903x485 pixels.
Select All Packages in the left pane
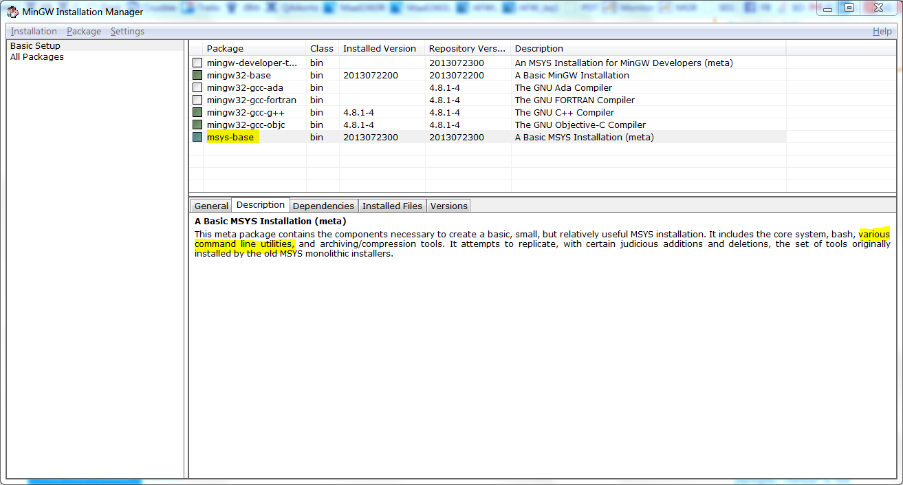[x=37, y=57]
